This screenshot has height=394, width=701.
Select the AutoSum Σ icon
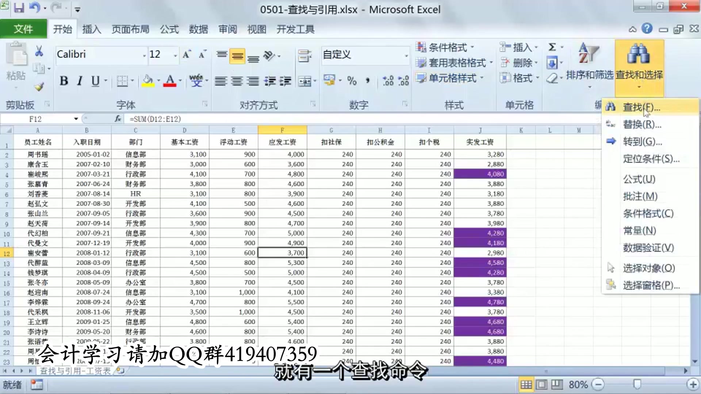[x=552, y=47]
